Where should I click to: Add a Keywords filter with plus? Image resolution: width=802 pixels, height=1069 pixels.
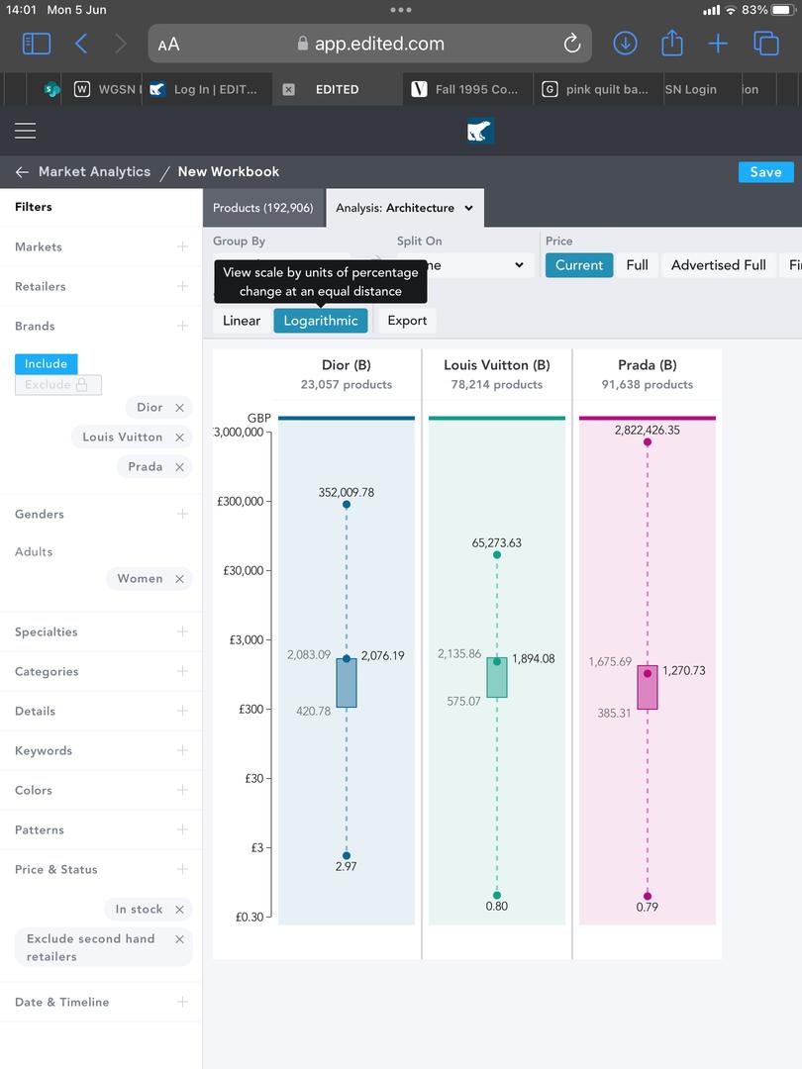tap(183, 750)
